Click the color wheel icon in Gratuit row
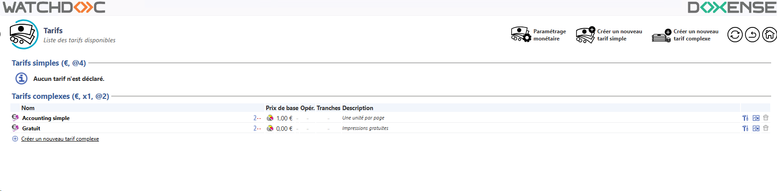Viewport: 777px width, 191px height. [270, 129]
